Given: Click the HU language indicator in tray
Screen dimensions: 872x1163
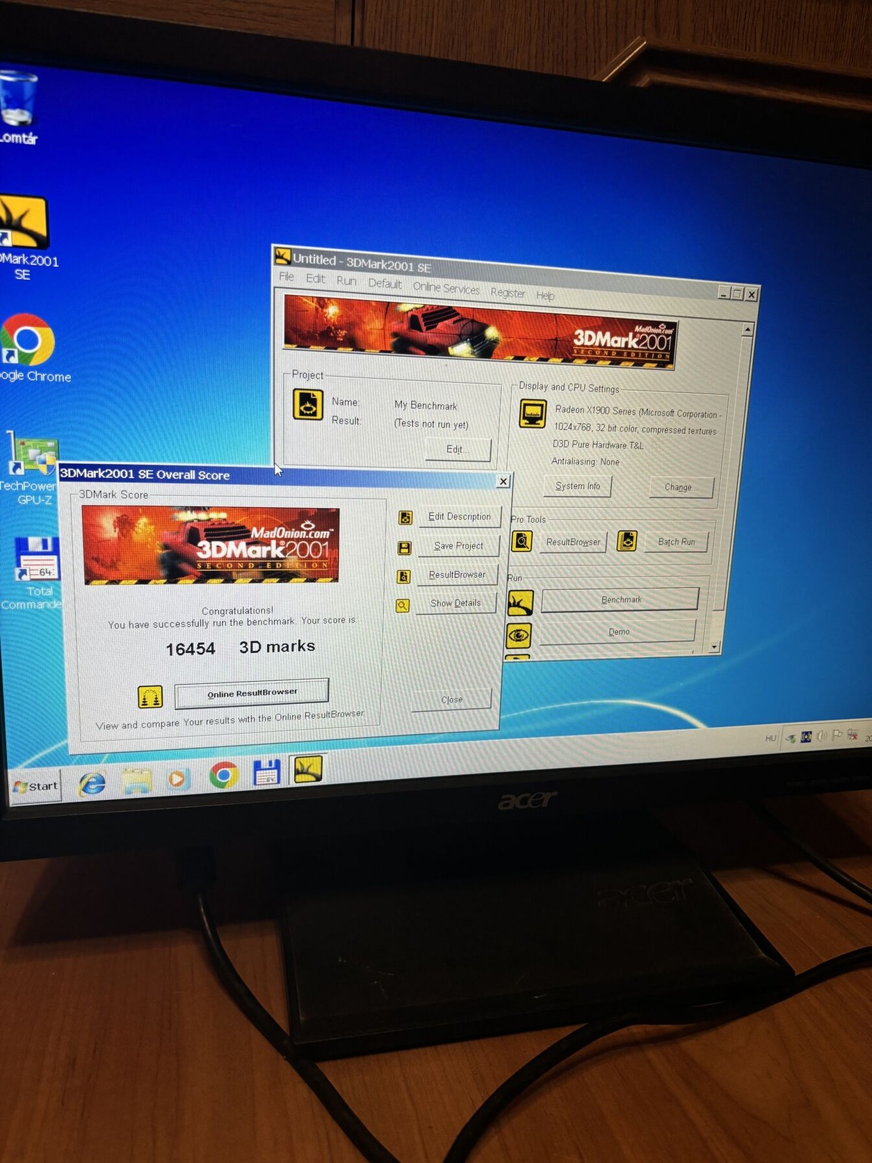Looking at the screenshot, I should pyautogui.click(x=770, y=738).
